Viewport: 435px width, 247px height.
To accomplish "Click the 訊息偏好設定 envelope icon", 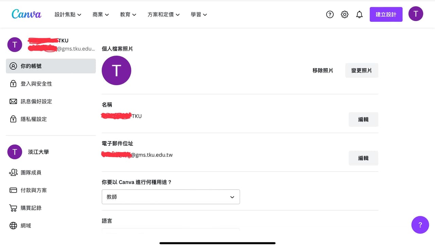I will pos(13,101).
